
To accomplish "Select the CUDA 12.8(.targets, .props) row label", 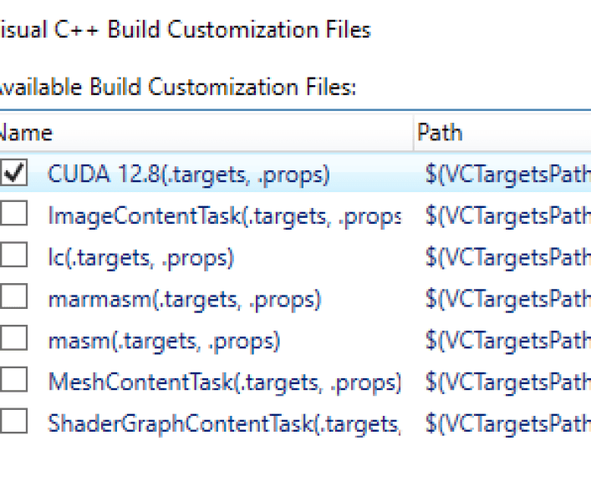I will (x=189, y=175).
